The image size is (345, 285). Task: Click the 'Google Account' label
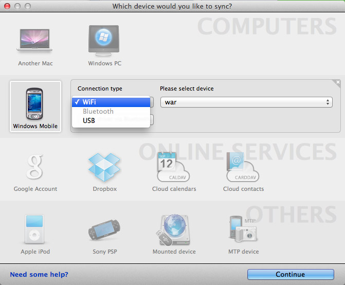[x=35, y=189]
